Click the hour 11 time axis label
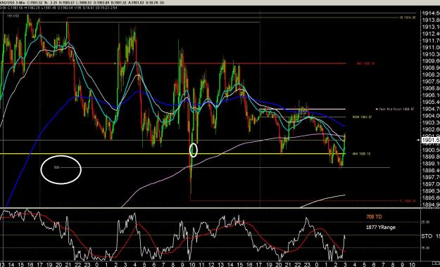440x267 pixels. tap(201, 264)
